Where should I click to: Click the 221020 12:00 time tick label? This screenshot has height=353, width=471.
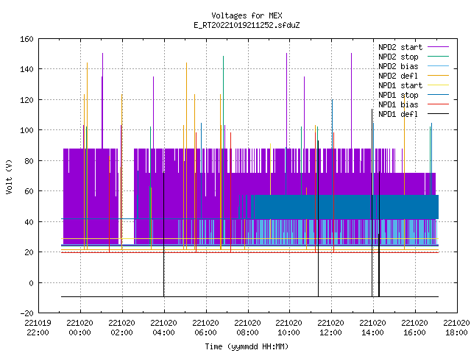click(330, 328)
